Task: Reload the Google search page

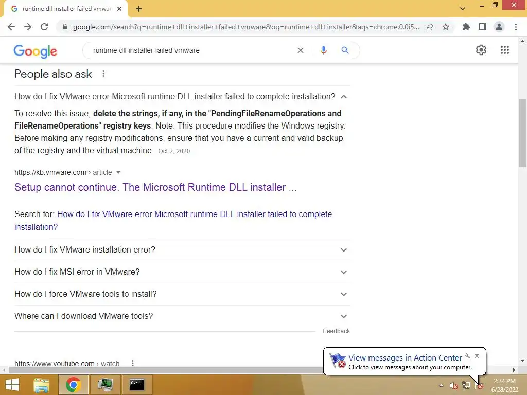Action: 44,27
